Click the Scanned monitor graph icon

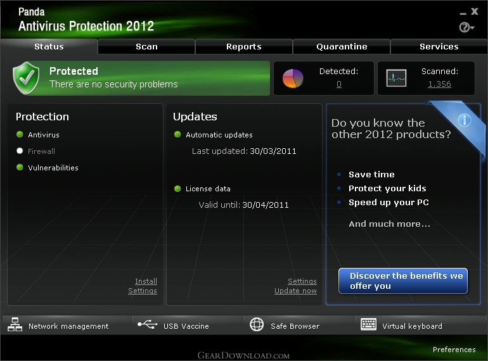(397, 79)
